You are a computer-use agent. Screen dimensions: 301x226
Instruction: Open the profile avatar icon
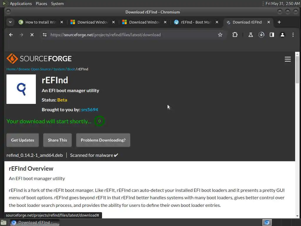coord(282,35)
